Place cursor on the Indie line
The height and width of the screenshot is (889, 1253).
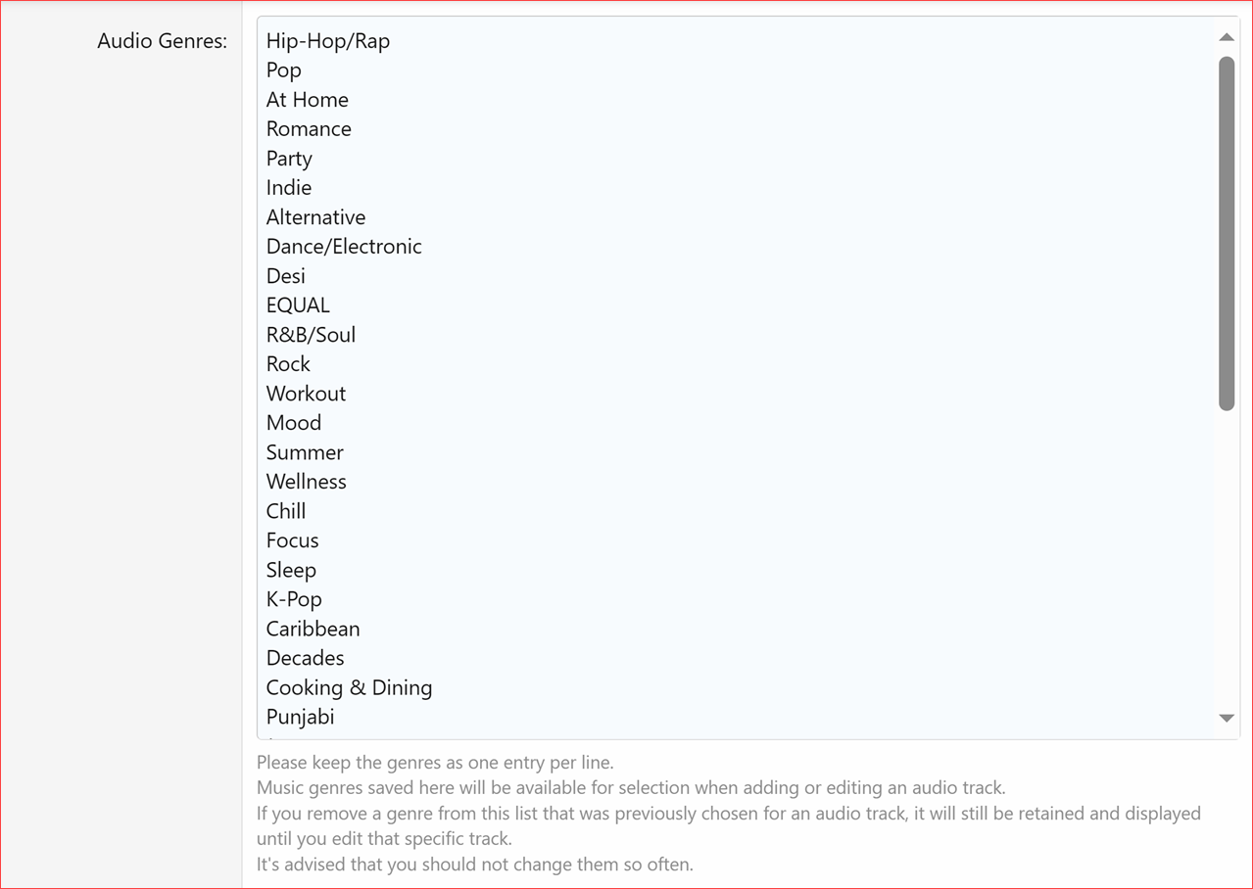(x=288, y=187)
